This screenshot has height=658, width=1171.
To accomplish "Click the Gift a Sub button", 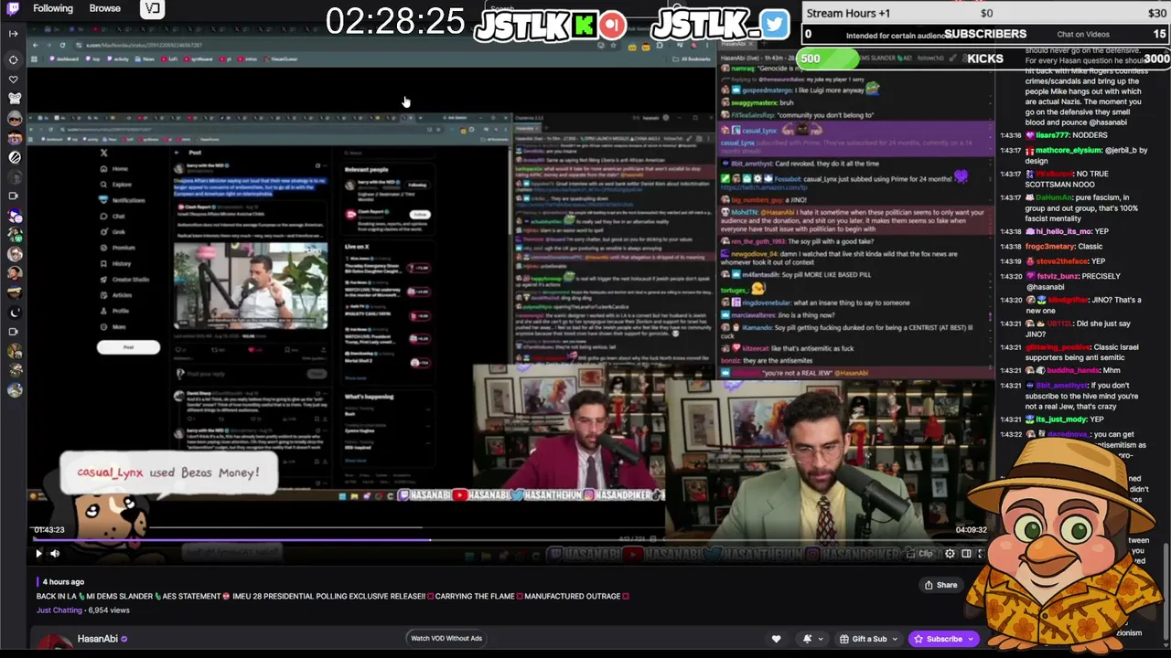I will [x=863, y=639].
